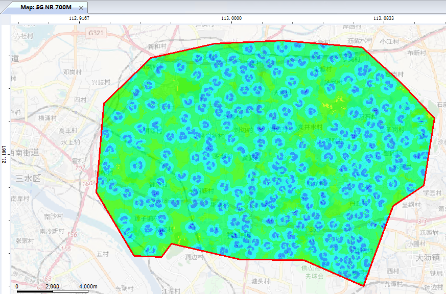
Task: Click the map scale bar
Action: point(52,291)
